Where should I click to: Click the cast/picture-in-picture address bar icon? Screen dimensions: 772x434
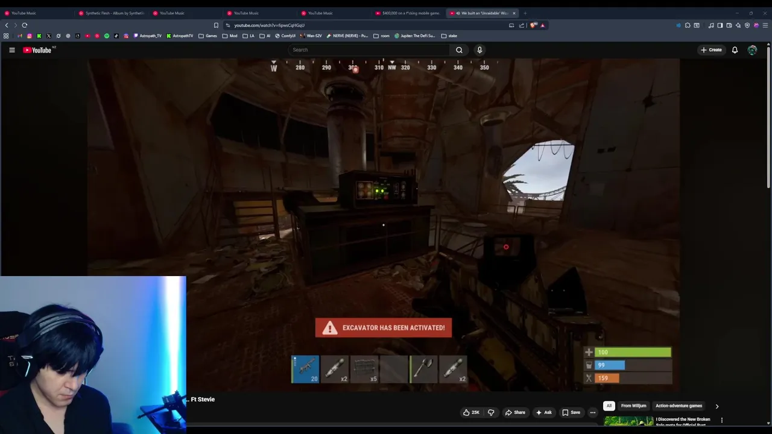pyautogui.click(x=511, y=25)
